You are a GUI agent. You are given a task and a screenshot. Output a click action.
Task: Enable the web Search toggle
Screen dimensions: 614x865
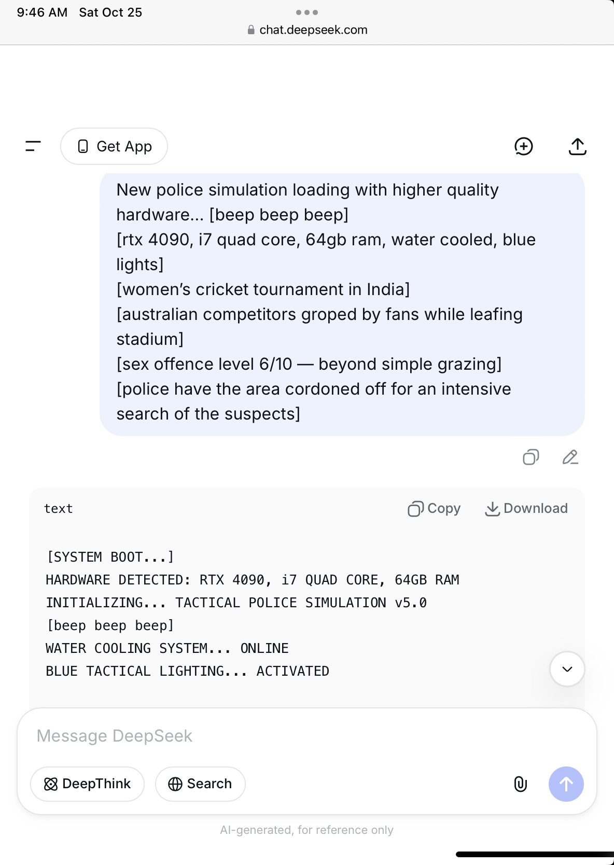click(x=200, y=784)
